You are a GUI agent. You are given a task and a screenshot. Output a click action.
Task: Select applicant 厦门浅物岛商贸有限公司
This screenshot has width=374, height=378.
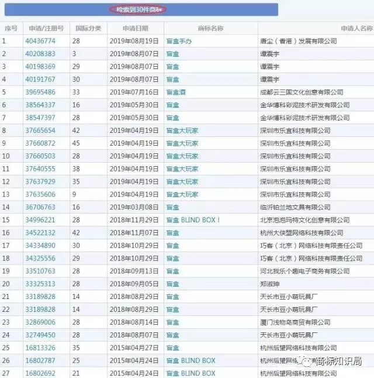295,322
